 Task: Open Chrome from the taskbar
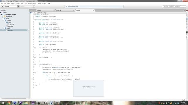point(9,103)
